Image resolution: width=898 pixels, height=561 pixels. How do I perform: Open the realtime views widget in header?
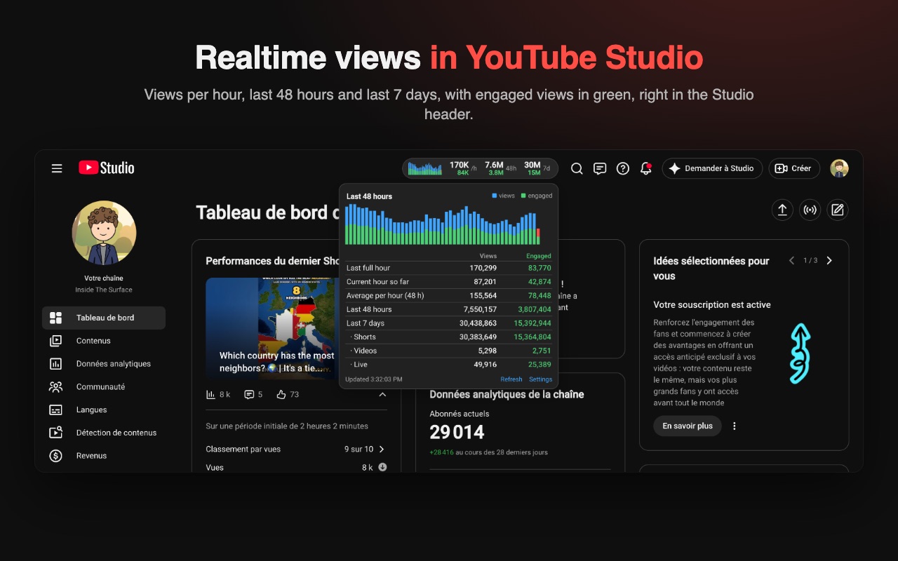pyautogui.click(x=480, y=168)
